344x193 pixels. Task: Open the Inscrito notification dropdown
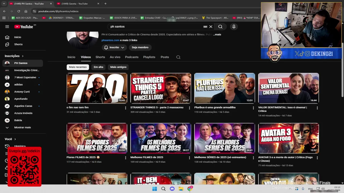click(x=114, y=47)
